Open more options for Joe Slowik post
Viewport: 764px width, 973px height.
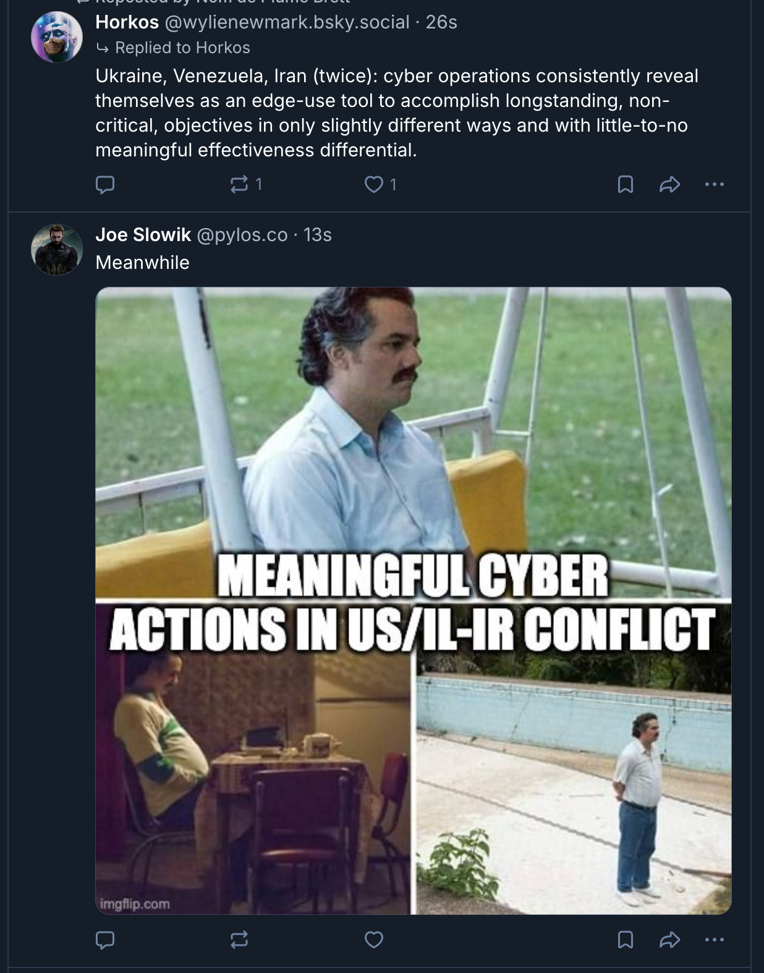click(x=714, y=940)
